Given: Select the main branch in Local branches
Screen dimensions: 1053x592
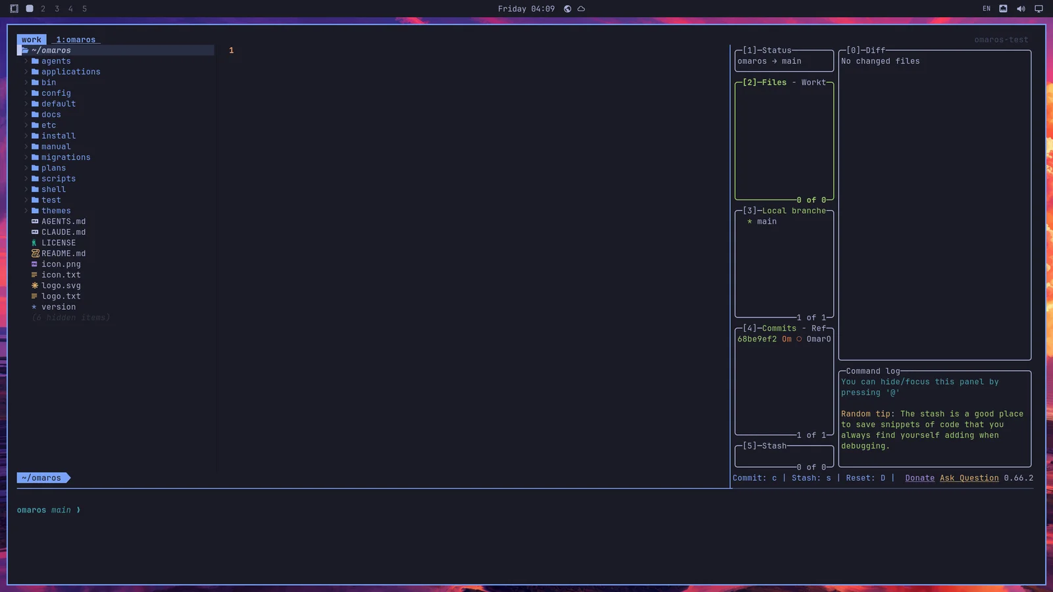Looking at the screenshot, I should (767, 222).
